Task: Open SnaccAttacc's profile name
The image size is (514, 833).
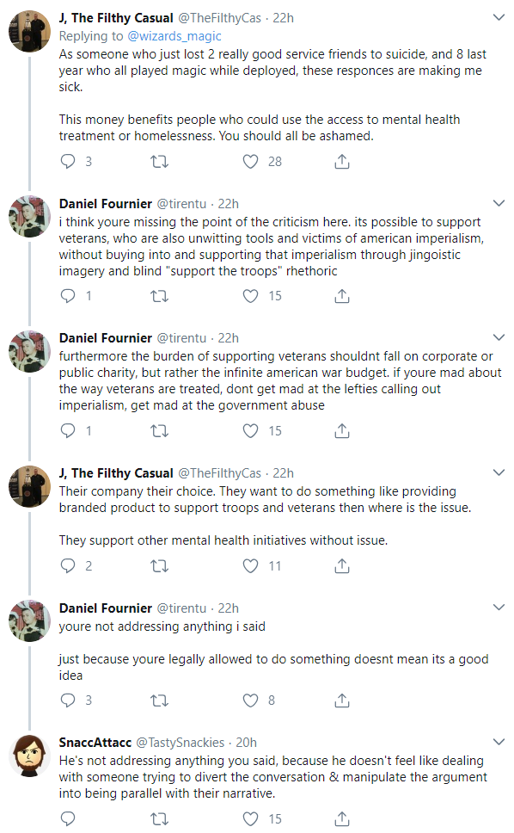Action: 95,742
